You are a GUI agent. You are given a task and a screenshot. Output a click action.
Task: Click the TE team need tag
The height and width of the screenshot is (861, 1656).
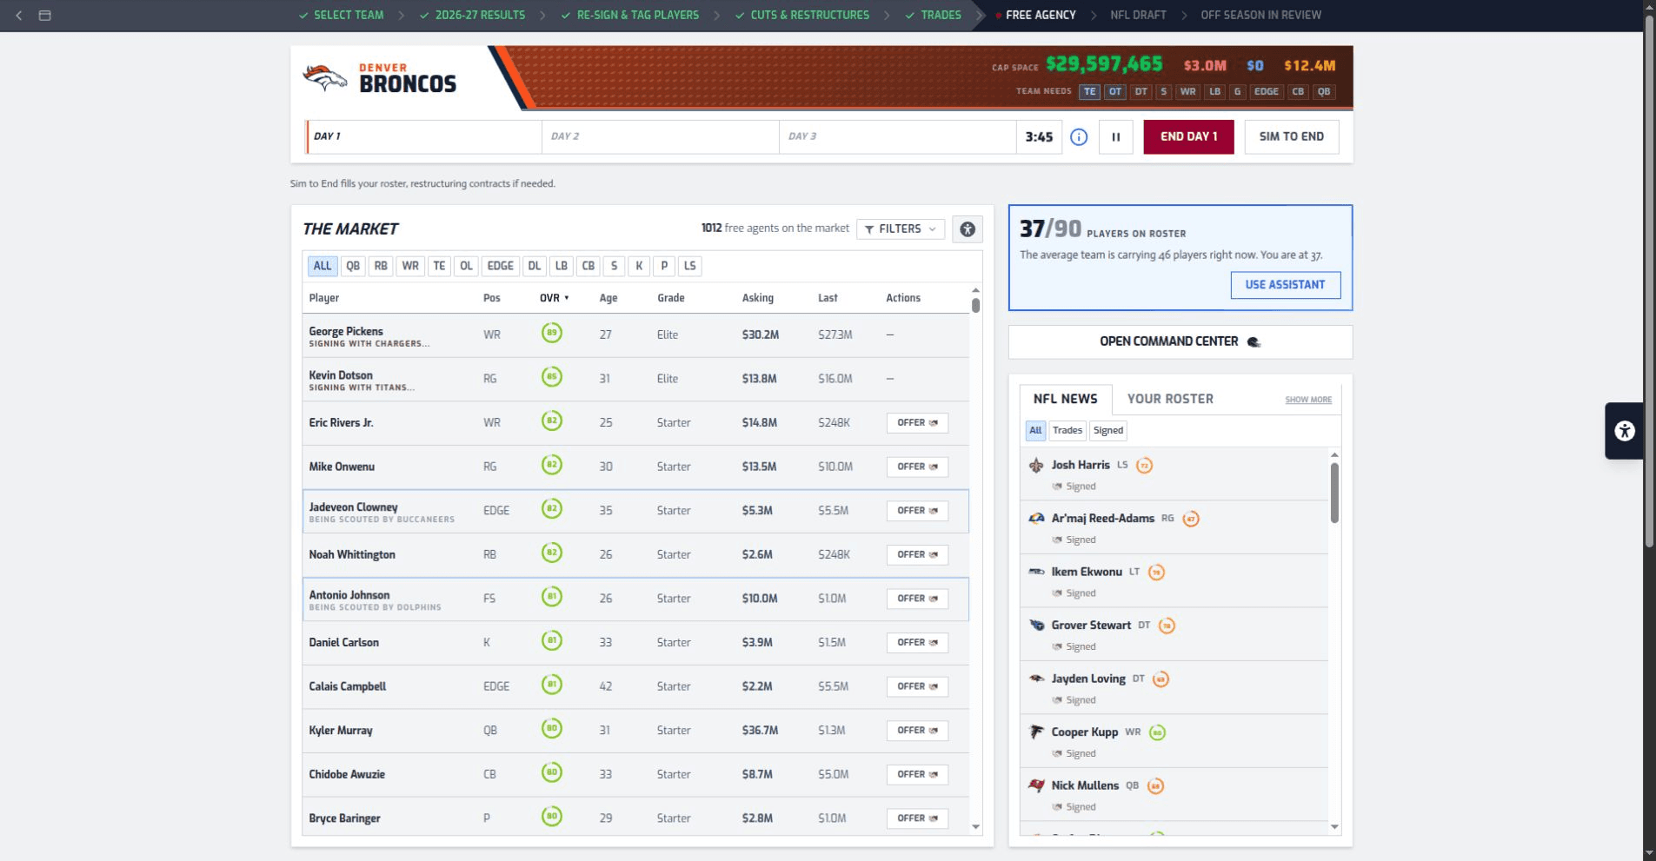pyautogui.click(x=1089, y=91)
